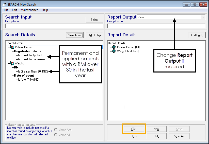Open the File menu
Image resolution: width=209 pixels, height=144 pixels.
[6, 10]
